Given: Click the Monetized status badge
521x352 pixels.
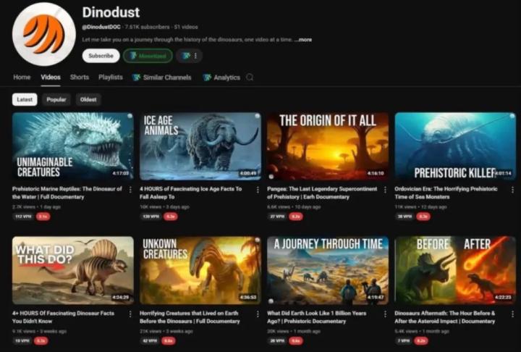Looking at the screenshot, I should click(x=148, y=56).
